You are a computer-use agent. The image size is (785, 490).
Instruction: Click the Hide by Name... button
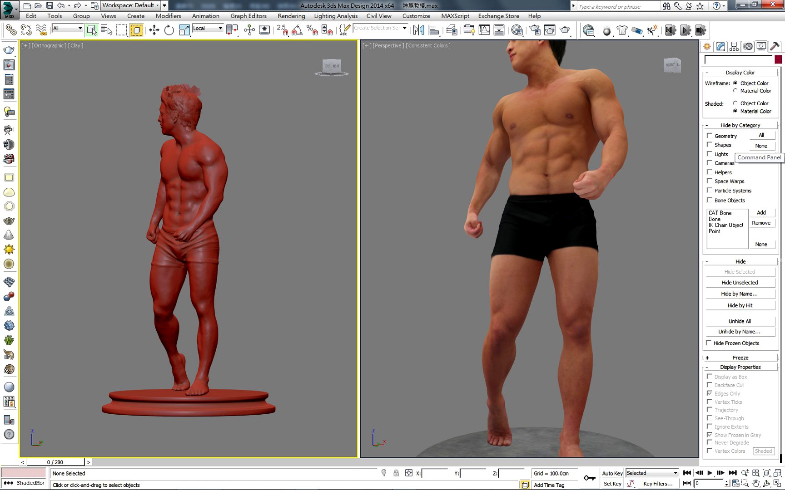[x=740, y=294]
